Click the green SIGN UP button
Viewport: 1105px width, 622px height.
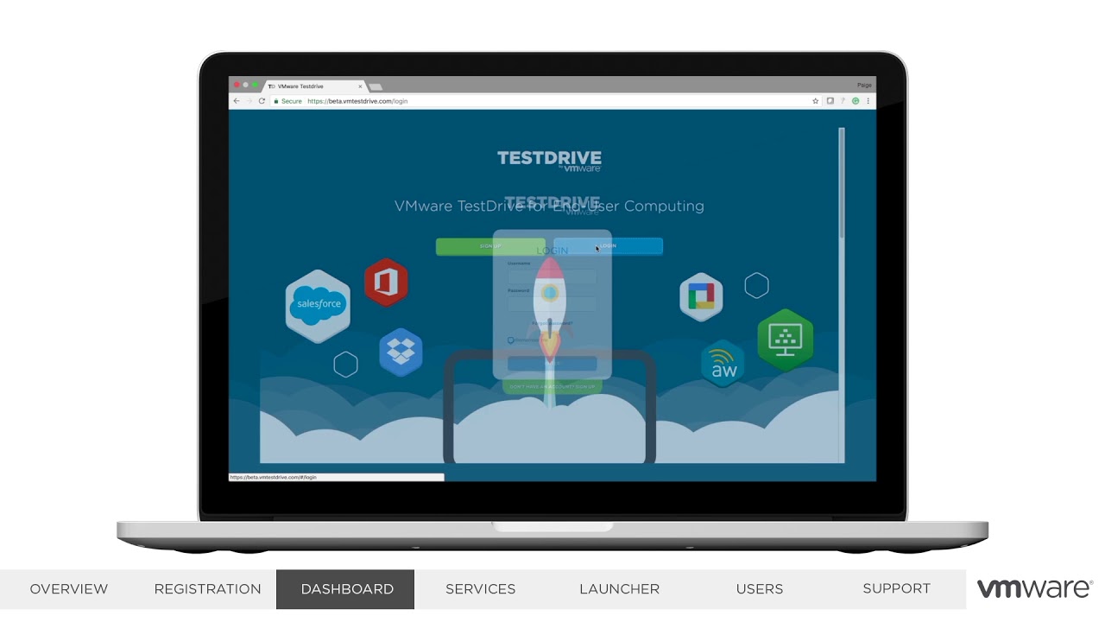coord(490,246)
